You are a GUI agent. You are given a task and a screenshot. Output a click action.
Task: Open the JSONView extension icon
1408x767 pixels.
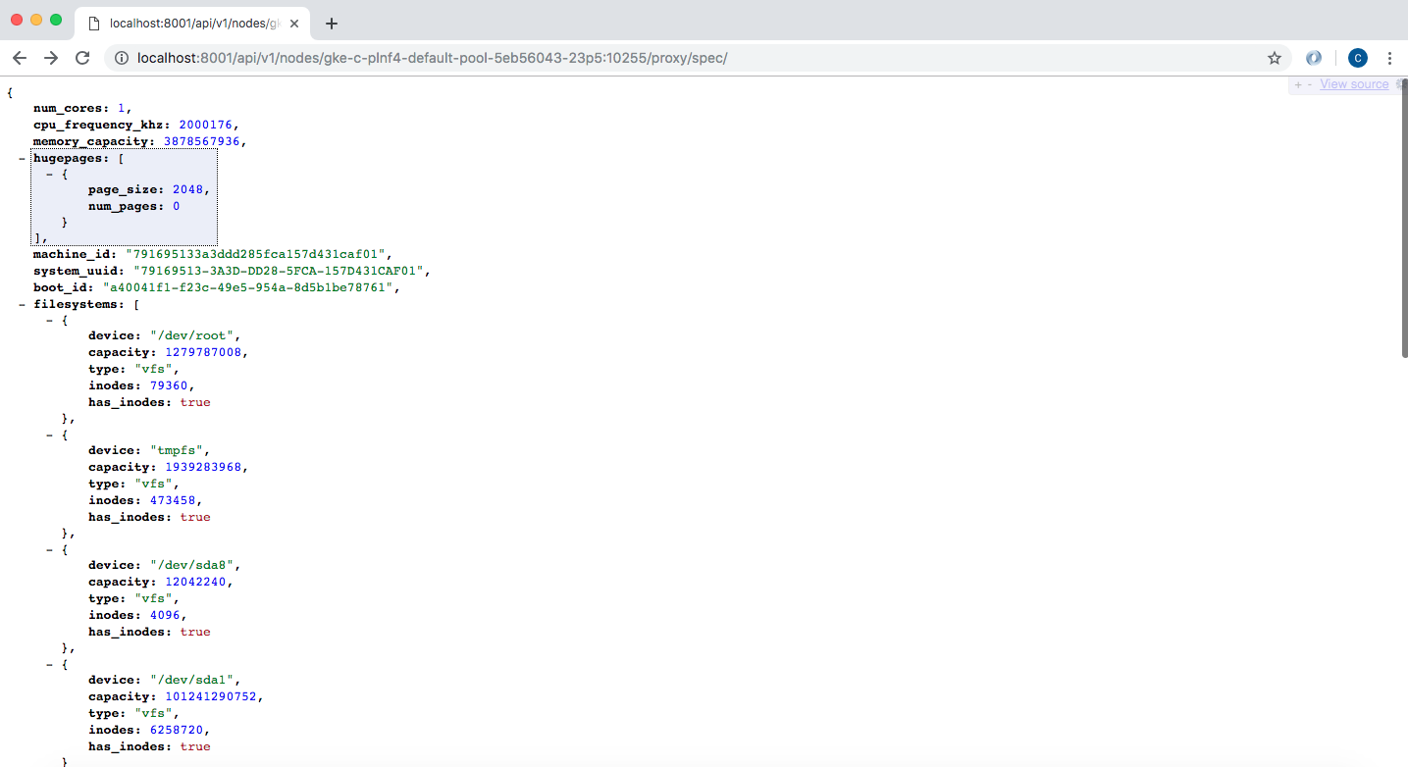pos(1314,58)
